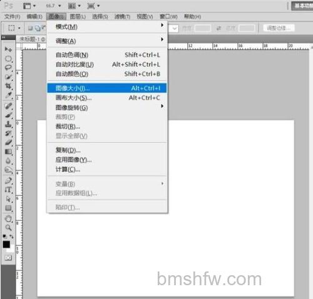Choose 裁切(R)... menu entry
Screen dimensions: 313x299
(107, 127)
